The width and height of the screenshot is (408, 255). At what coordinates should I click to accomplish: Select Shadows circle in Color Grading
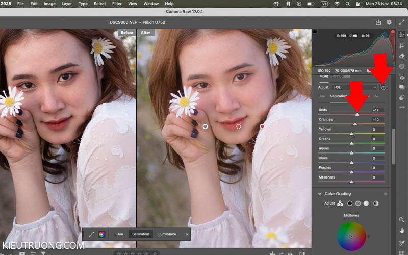click(x=350, y=203)
